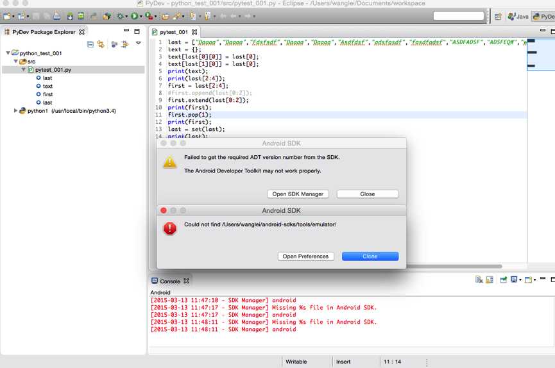Maximize the PyDev Package Explorer panel
Screen dimensions: 555x368
(x=137, y=31)
